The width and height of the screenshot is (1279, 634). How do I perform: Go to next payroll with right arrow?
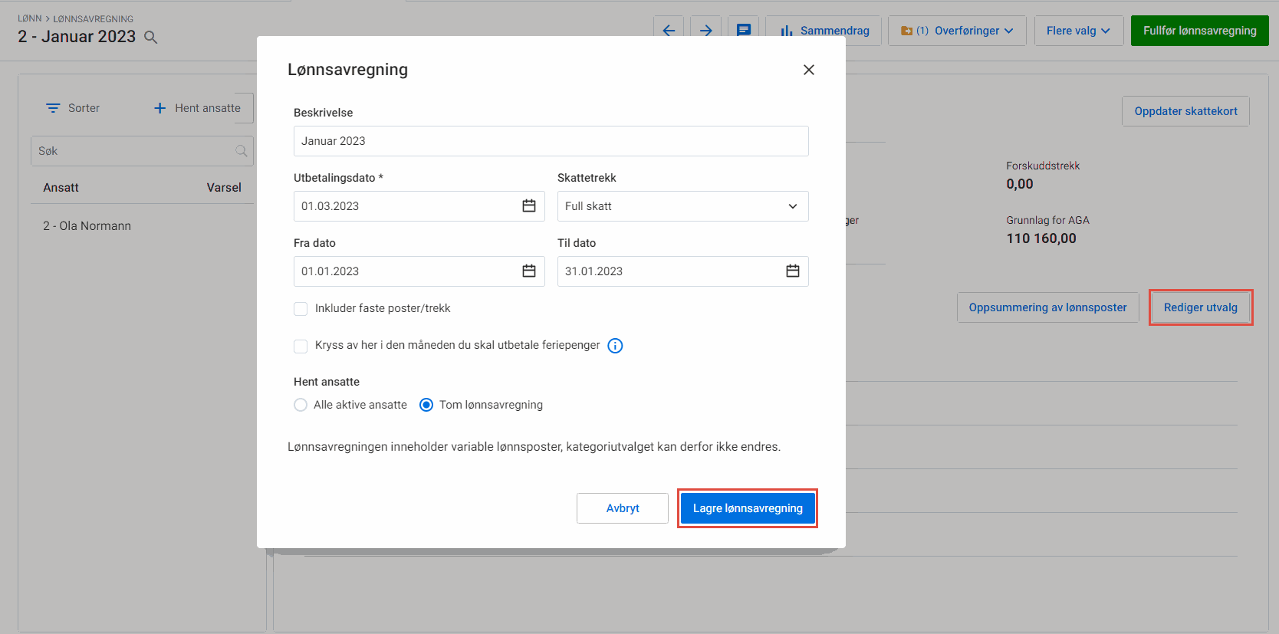click(x=706, y=31)
